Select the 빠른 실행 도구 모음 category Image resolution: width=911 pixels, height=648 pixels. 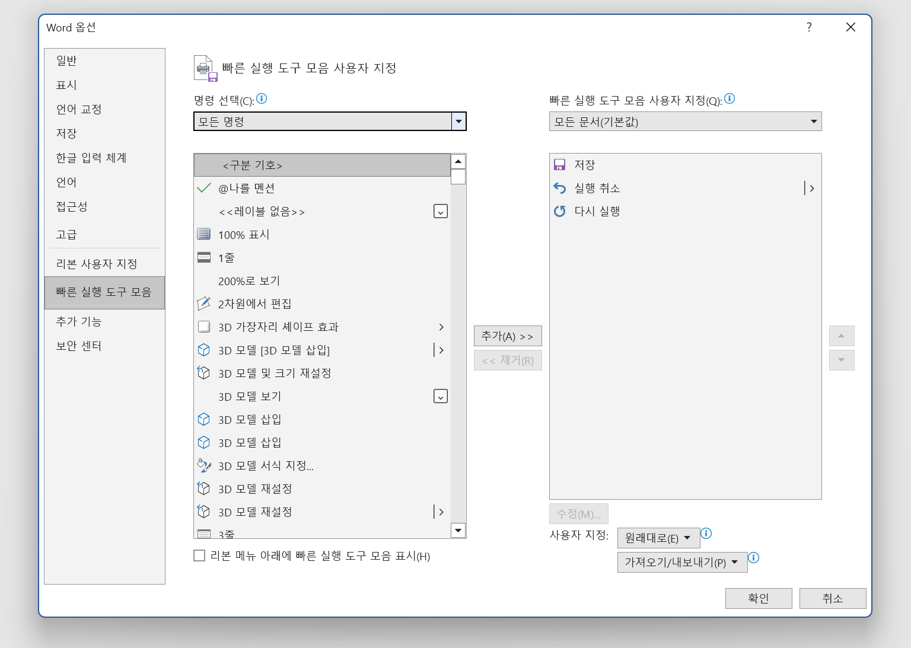click(104, 292)
